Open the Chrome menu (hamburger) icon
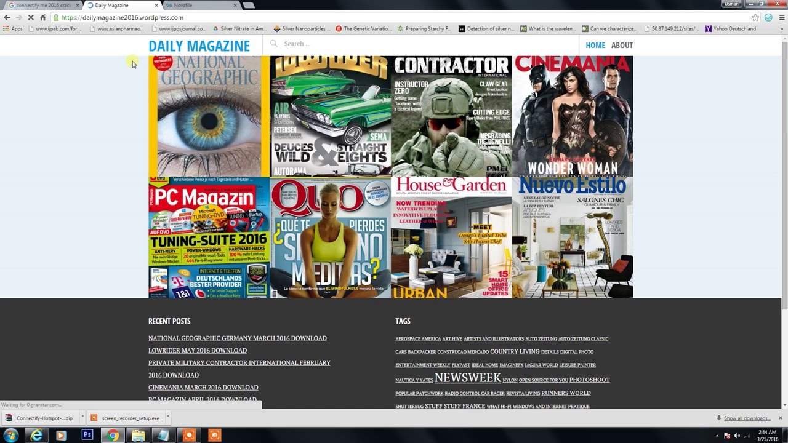The image size is (788, 443). [781, 17]
